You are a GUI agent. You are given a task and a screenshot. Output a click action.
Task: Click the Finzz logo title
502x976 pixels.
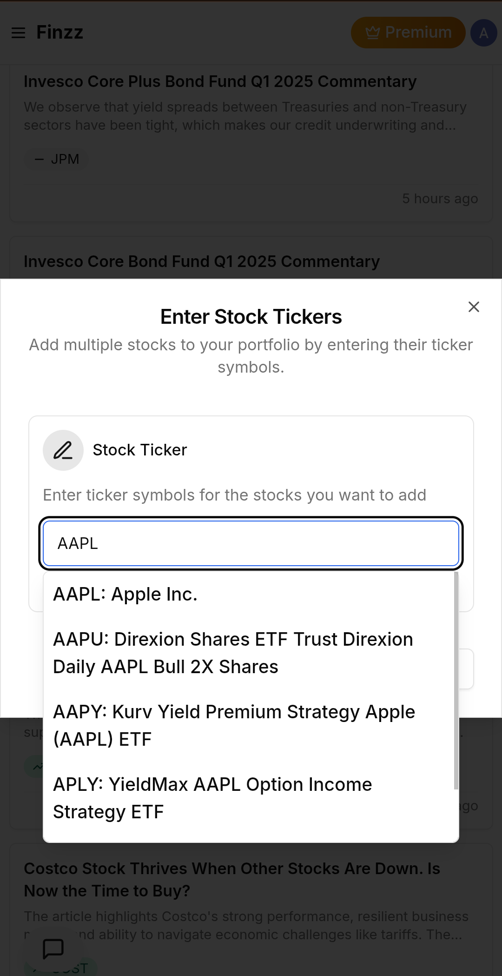pyautogui.click(x=59, y=33)
